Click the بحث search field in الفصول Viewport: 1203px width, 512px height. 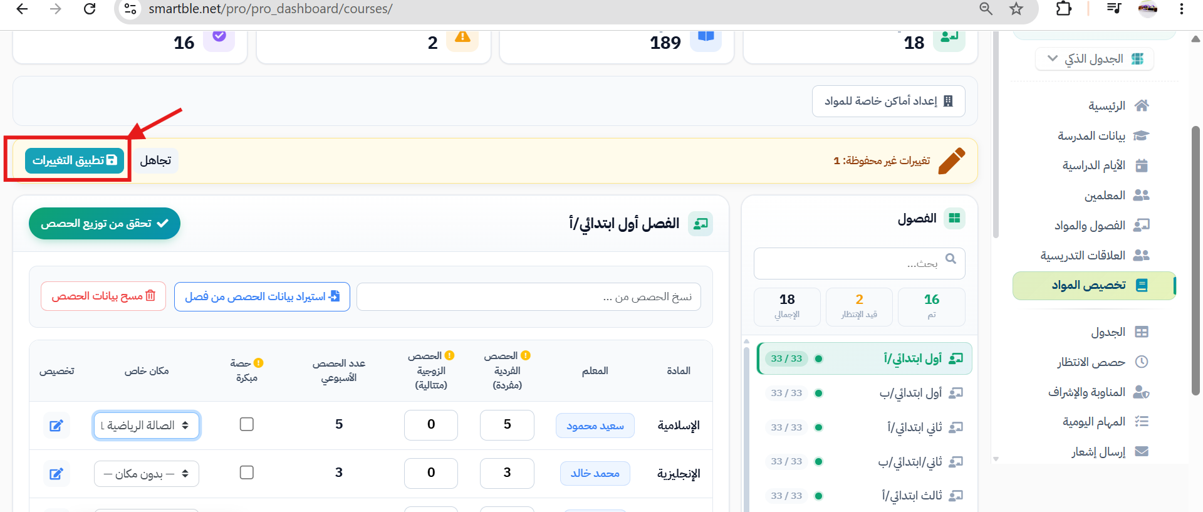click(x=860, y=263)
